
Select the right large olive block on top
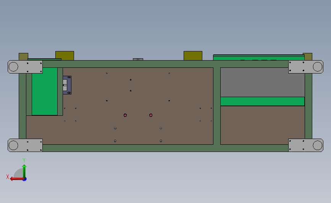click(193, 56)
